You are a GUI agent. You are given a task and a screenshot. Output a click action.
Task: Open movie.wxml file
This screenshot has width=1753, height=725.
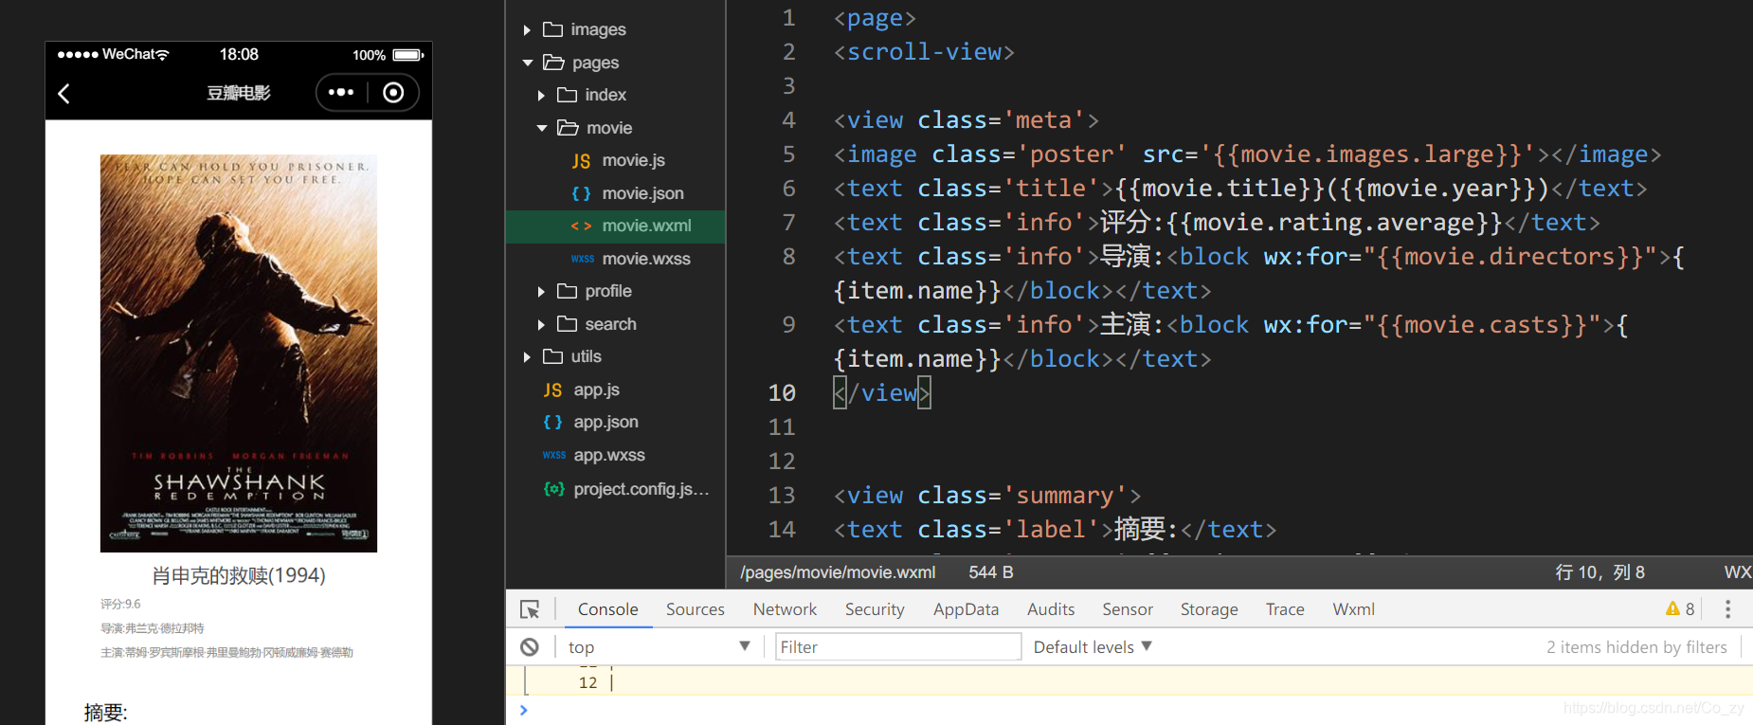(x=646, y=226)
